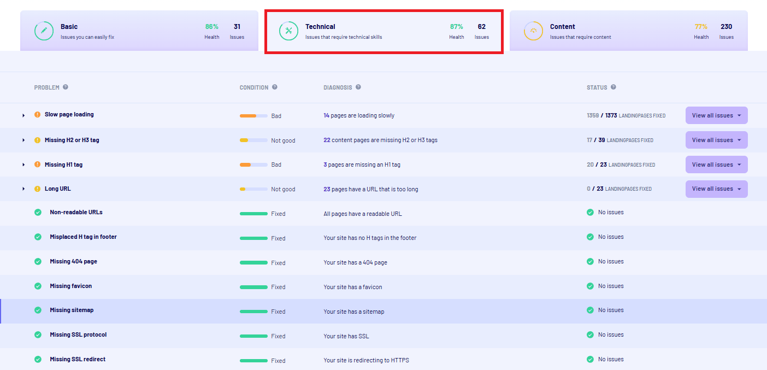Expand the Missing H2 or H3 tag row
Image resolution: width=767 pixels, height=370 pixels.
(23, 140)
